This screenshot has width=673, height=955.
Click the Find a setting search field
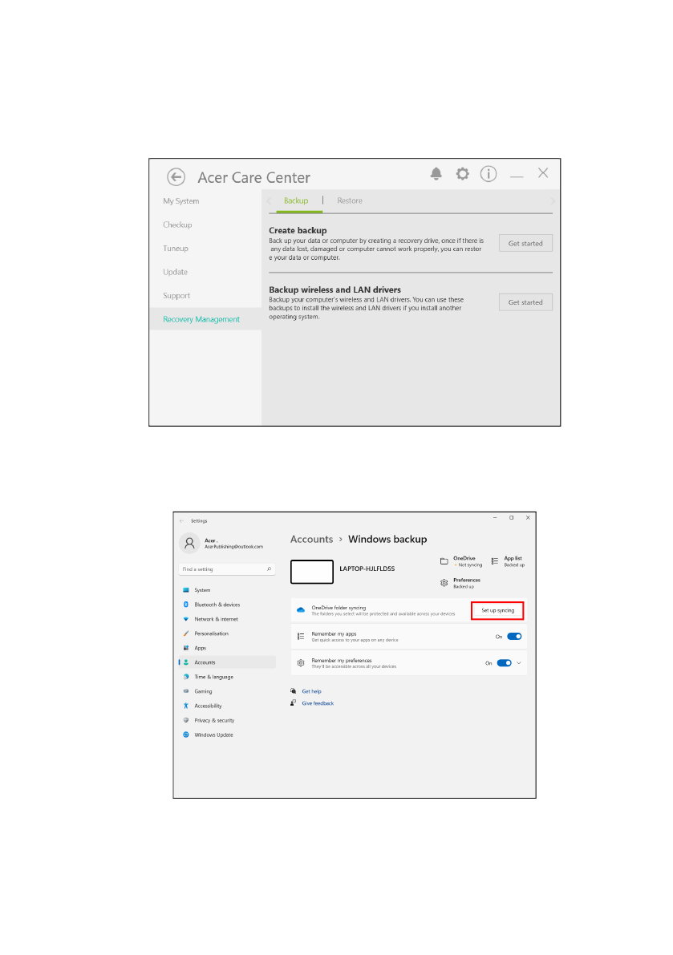pyautogui.click(x=221, y=569)
